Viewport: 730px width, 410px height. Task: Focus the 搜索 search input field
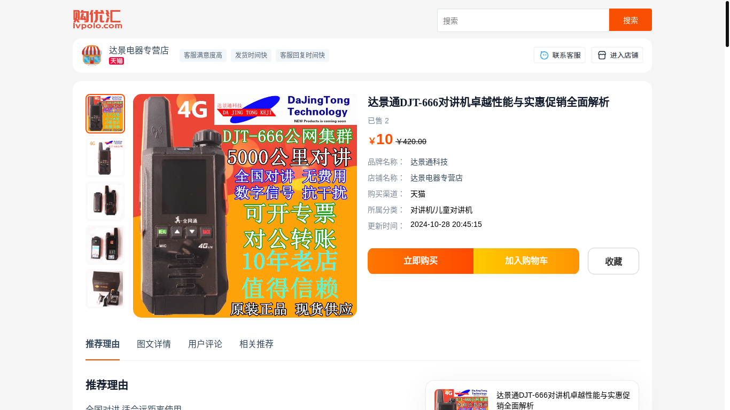coord(523,20)
